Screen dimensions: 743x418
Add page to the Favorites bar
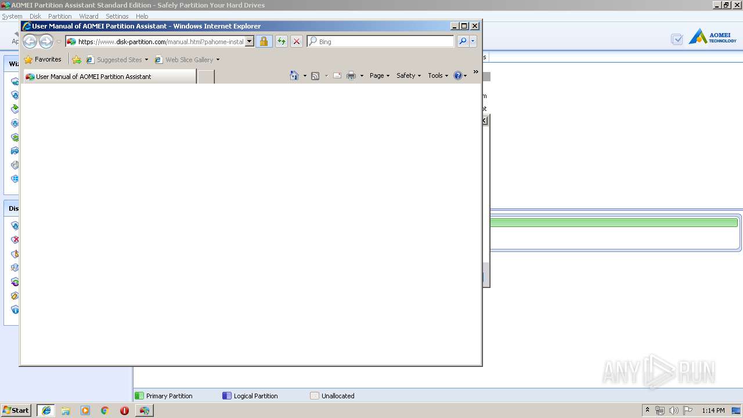point(77,60)
